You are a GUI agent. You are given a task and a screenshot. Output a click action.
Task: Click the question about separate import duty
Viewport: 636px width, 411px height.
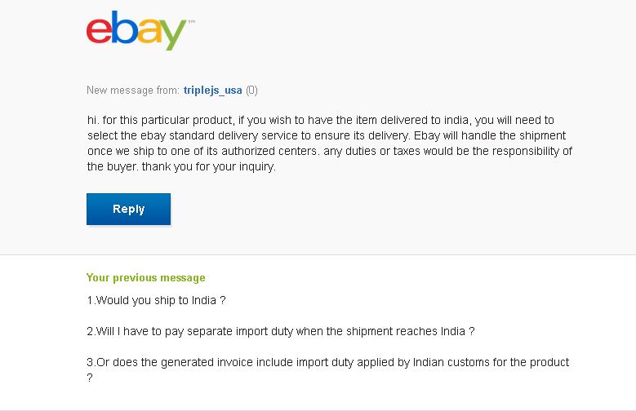281,331
